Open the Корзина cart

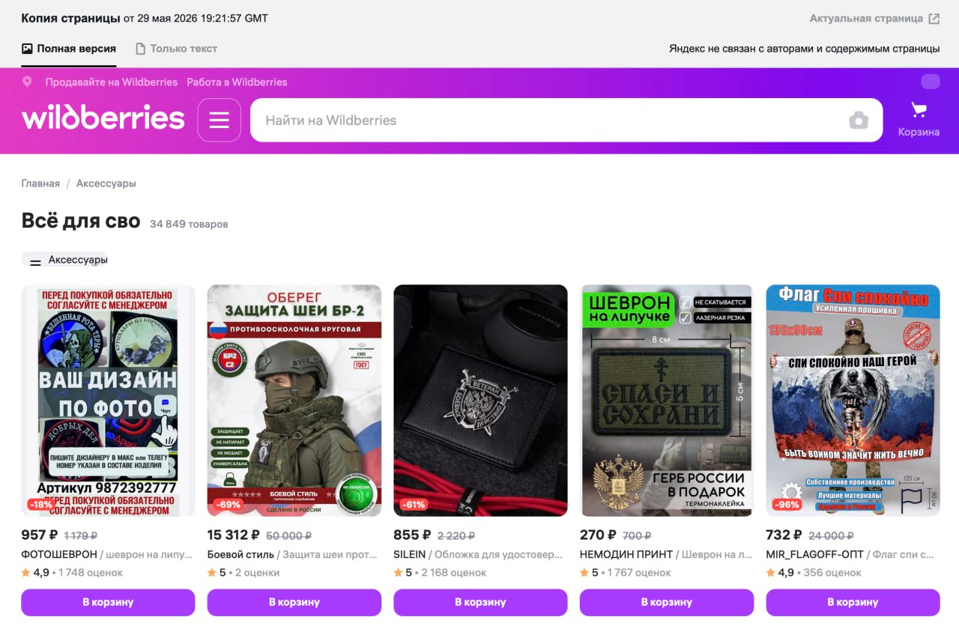(919, 120)
